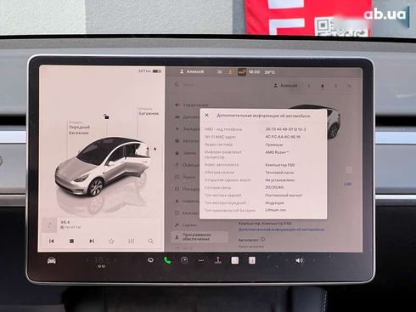Open the rear trunk via Багажник
The width and height of the screenshot is (416, 312).
(x=149, y=111)
